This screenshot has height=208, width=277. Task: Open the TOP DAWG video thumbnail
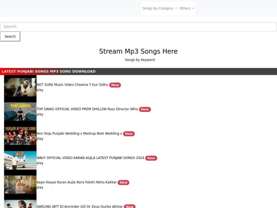pyautogui.click(x=20, y=112)
